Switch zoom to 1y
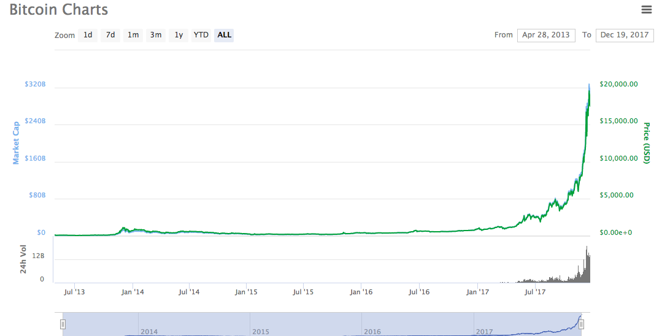662x336 pixels. (179, 35)
